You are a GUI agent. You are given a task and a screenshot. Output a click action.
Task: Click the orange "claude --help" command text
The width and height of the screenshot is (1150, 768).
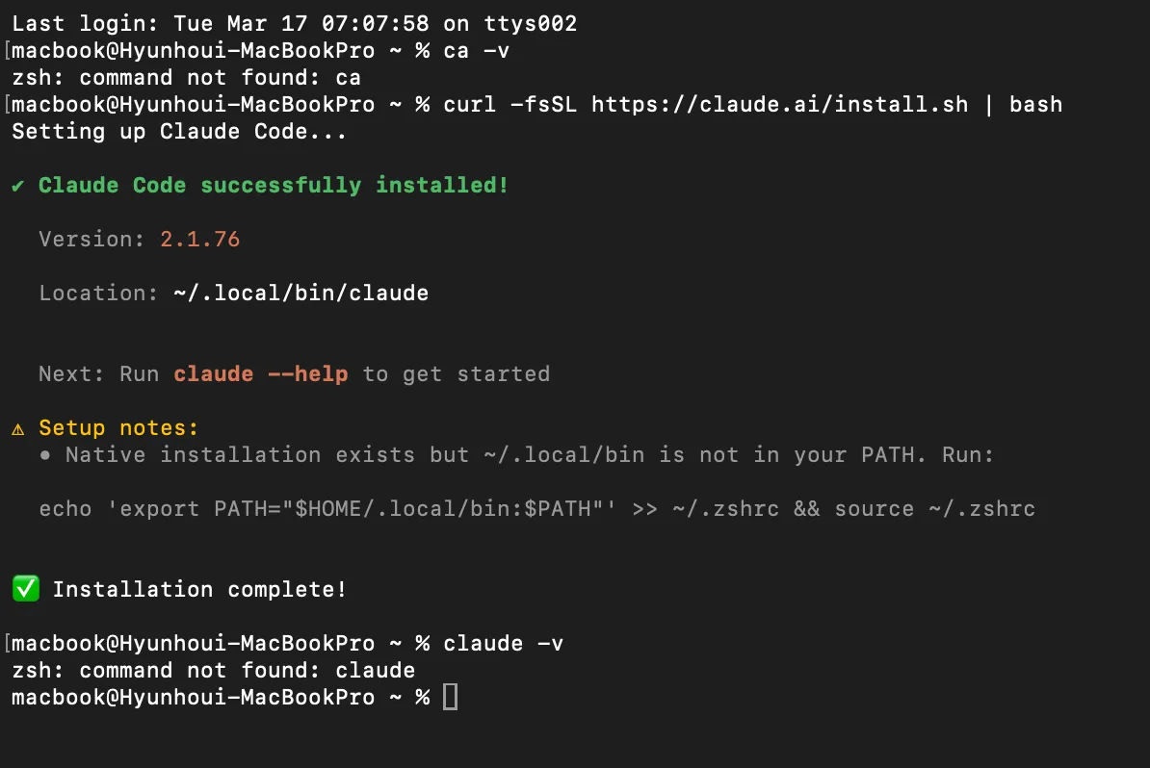(260, 373)
